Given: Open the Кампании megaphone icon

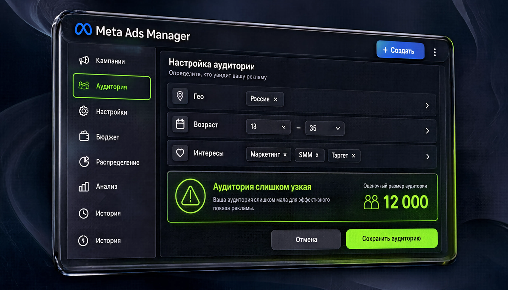Looking at the screenshot, I should (84, 60).
